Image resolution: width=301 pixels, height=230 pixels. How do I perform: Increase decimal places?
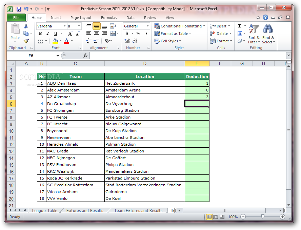pos(127,41)
